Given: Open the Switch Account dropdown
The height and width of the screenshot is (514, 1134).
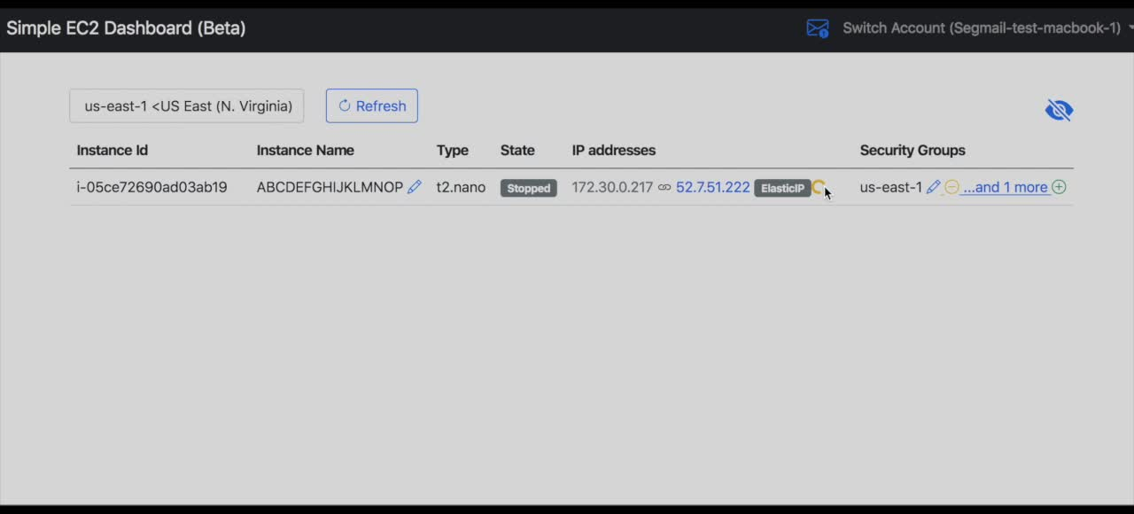Looking at the screenshot, I should coord(987,28).
